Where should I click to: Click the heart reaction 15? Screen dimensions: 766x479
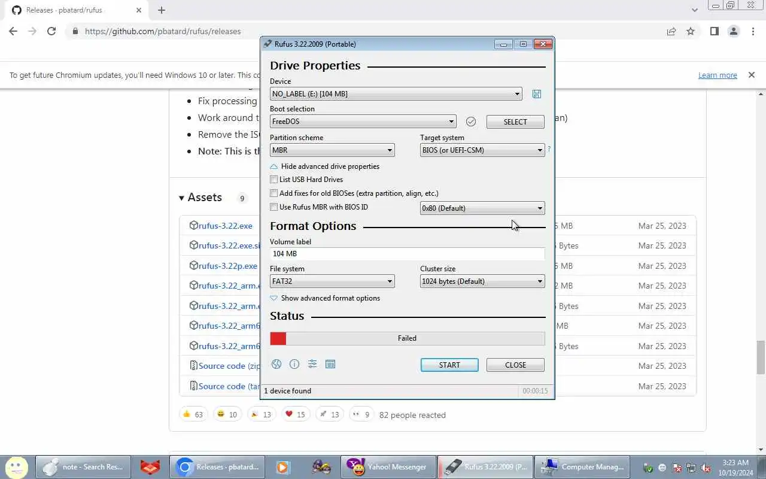click(295, 414)
